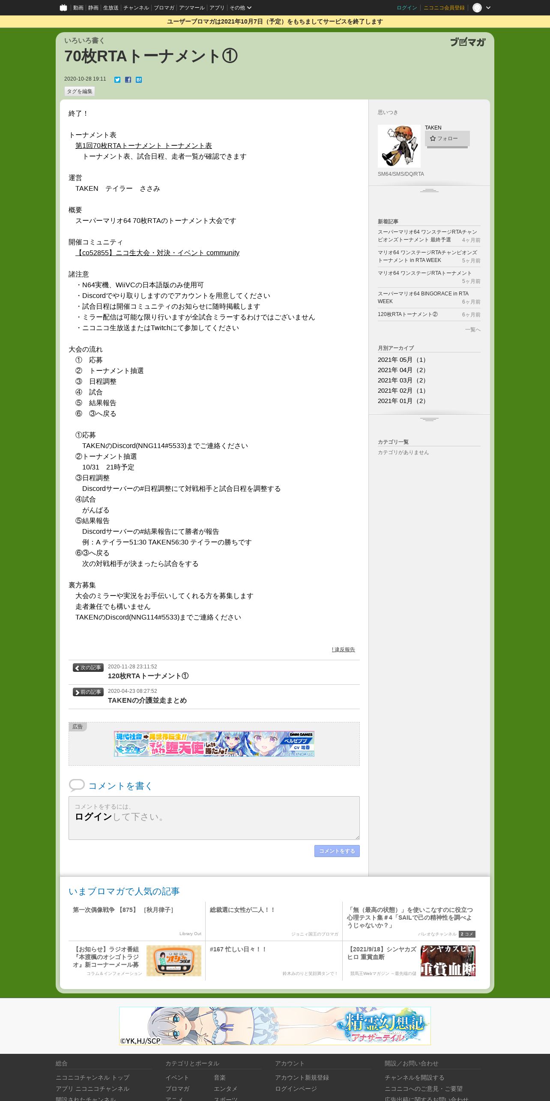This screenshot has width=550, height=1101.
Task: Click footer イベント link
Action: tap(177, 1077)
